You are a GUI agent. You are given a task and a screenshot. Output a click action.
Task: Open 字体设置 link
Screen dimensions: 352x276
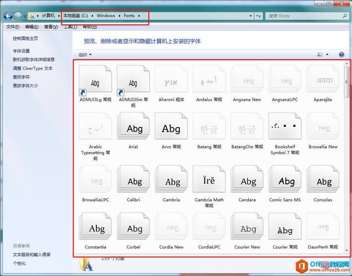click(x=21, y=51)
